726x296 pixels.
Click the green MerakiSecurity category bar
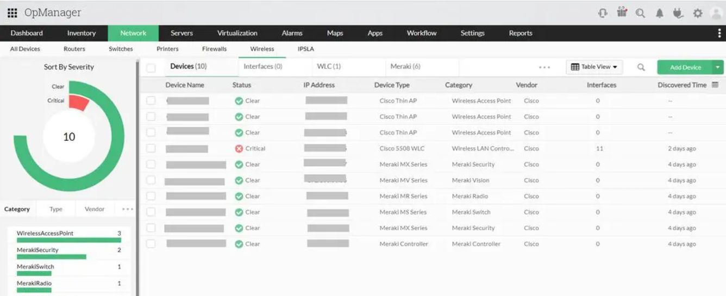click(52, 257)
